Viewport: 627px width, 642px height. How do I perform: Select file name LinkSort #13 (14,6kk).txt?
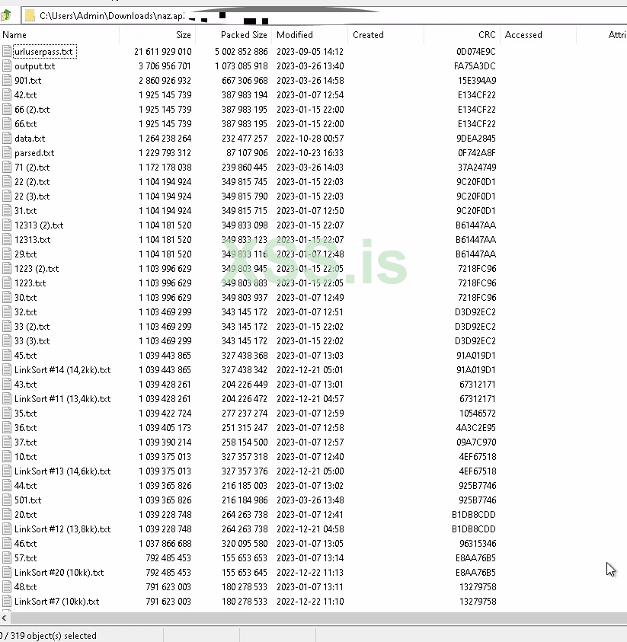(x=62, y=471)
